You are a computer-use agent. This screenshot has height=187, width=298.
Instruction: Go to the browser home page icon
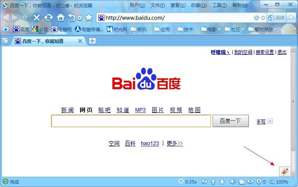tap(60, 18)
